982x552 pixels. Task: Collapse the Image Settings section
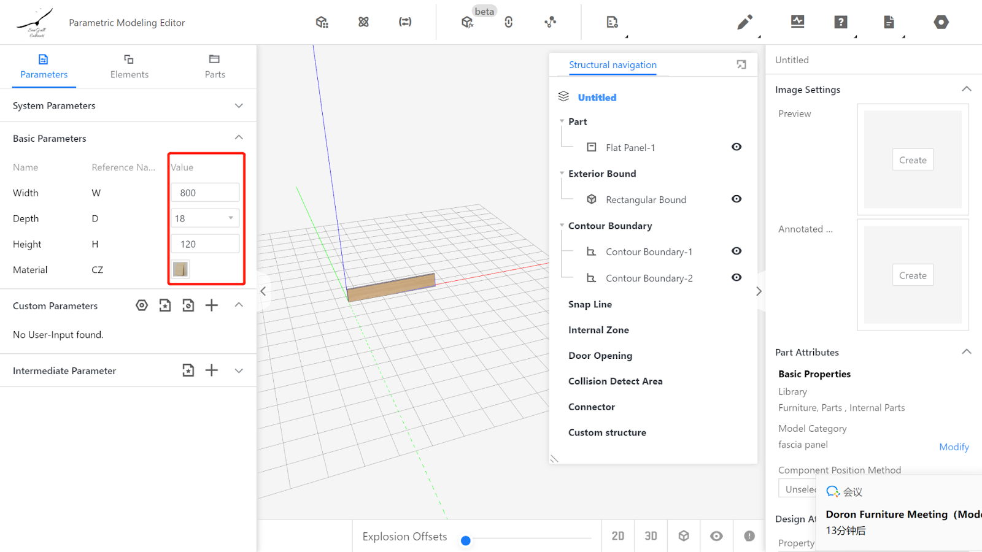coord(966,89)
